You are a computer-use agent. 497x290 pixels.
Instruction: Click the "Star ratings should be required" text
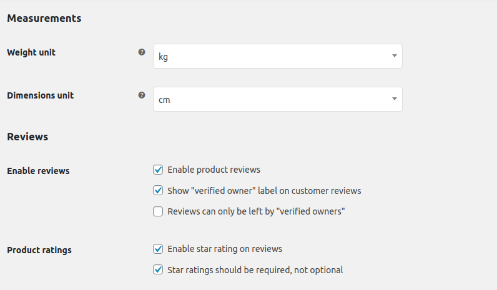click(x=255, y=270)
